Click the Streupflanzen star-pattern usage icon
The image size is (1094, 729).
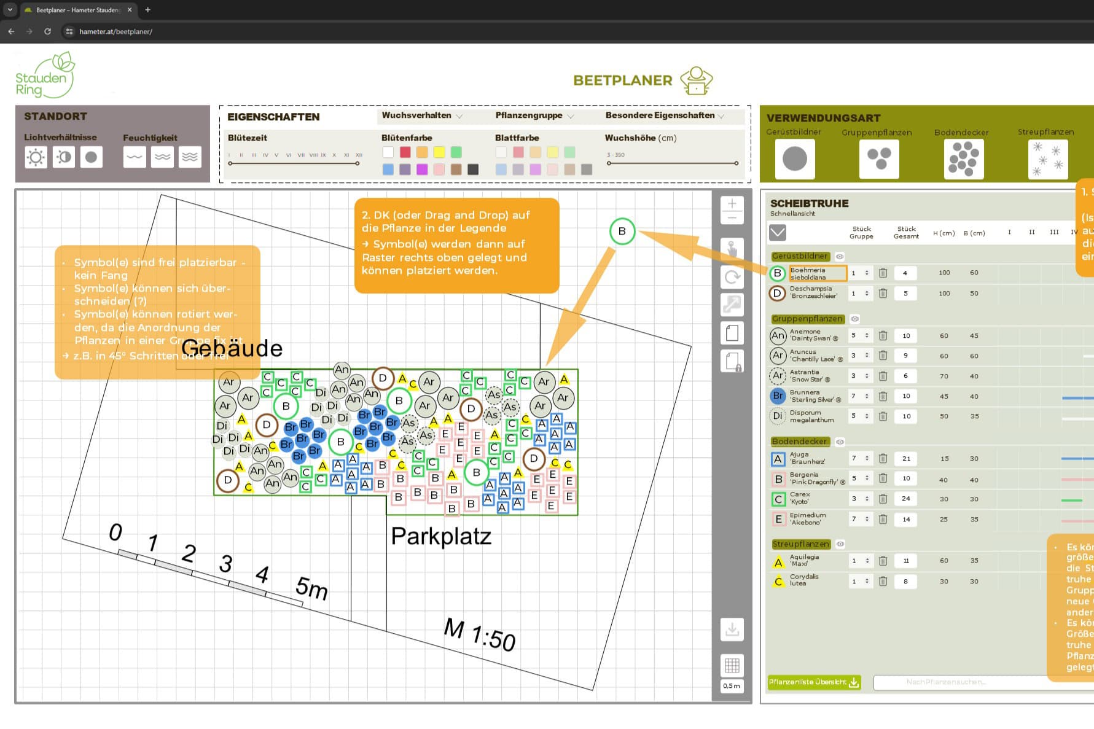click(x=1048, y=159)
